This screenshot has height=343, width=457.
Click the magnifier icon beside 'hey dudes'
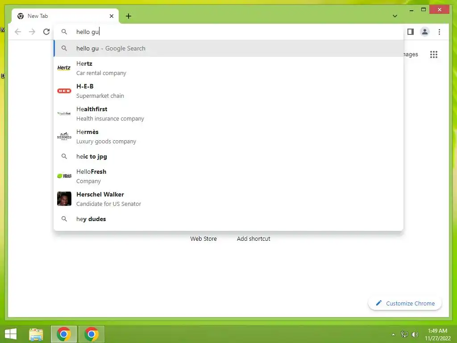click(x=64, y=219)
